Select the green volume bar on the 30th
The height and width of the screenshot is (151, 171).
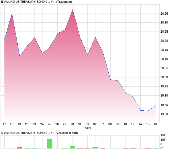[x=73, y=147]
